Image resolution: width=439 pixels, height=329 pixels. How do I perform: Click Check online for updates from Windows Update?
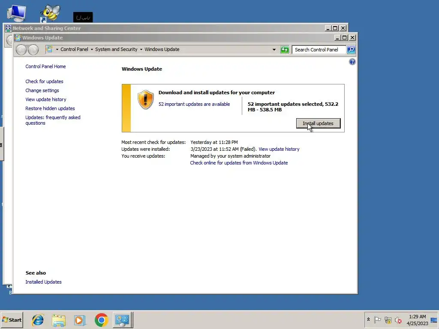[239, 163]
